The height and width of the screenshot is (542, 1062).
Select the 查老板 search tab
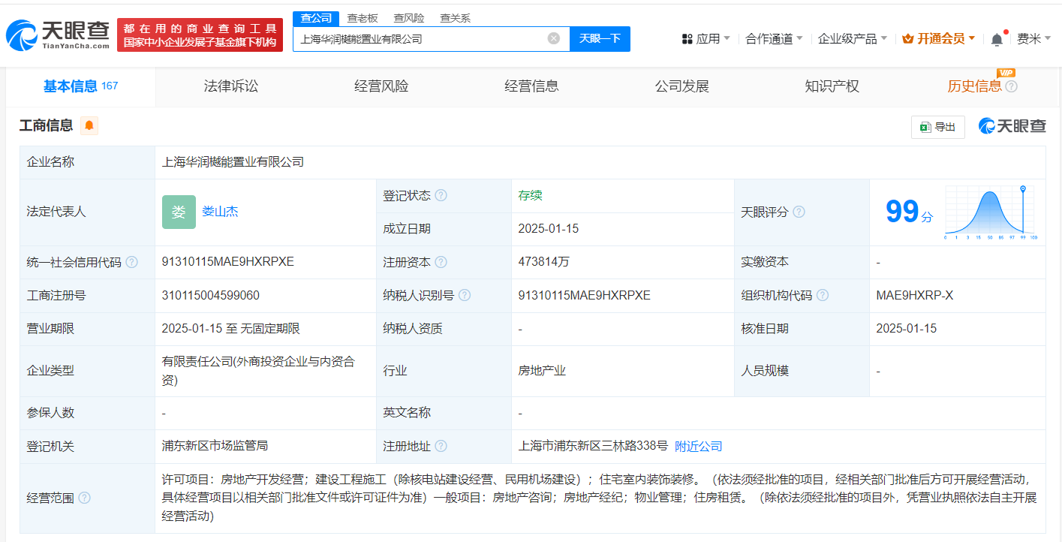[363, 18]
